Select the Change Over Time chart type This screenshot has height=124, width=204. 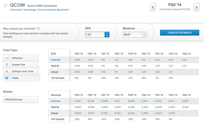tap(21, 71)
